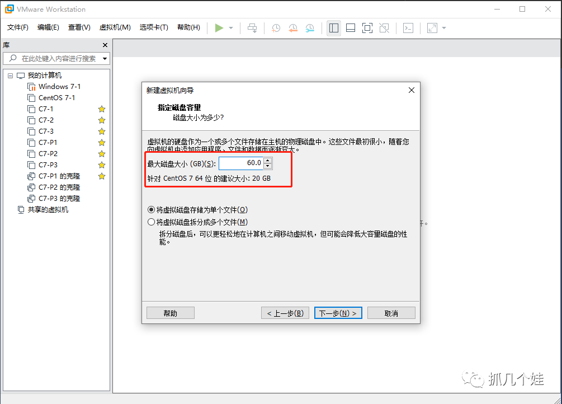Click the stretch guest display icon
The height and width of the screenshot is (404, 562).
pyautogui.click(x=432, y=28)
